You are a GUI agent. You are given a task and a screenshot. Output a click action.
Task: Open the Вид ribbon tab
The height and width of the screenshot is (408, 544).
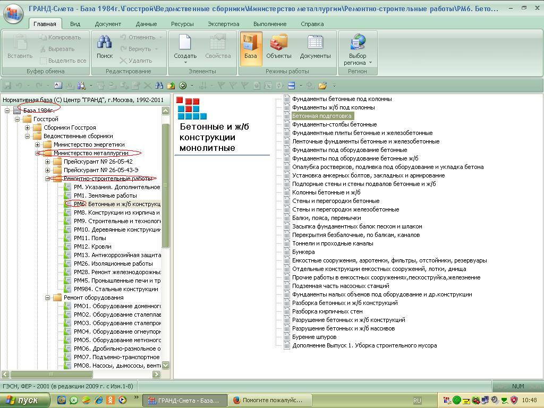click(75, 24)
